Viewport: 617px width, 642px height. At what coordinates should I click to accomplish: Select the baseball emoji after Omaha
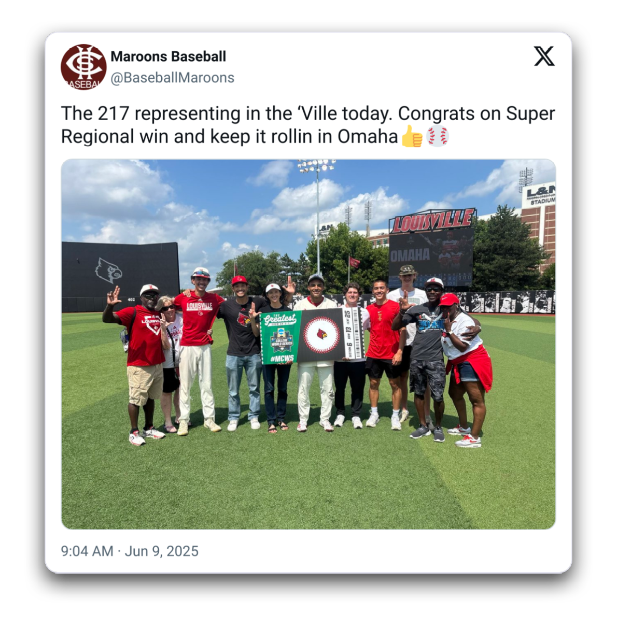click(437, 136)
